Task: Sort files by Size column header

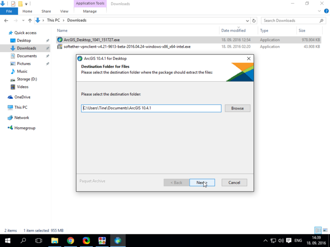Action: coord(302,31)
